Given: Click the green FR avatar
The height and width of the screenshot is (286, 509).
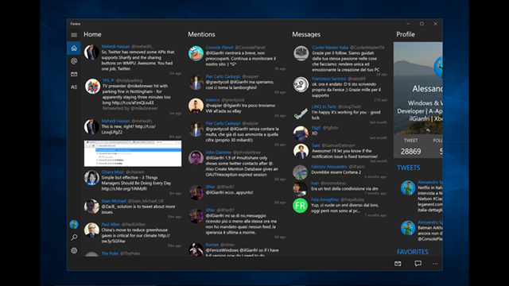Looking at the screenshot, I should (300, 206).
